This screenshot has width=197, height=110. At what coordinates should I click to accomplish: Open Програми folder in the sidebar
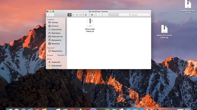pyautogui.click(x=56, y=33)
